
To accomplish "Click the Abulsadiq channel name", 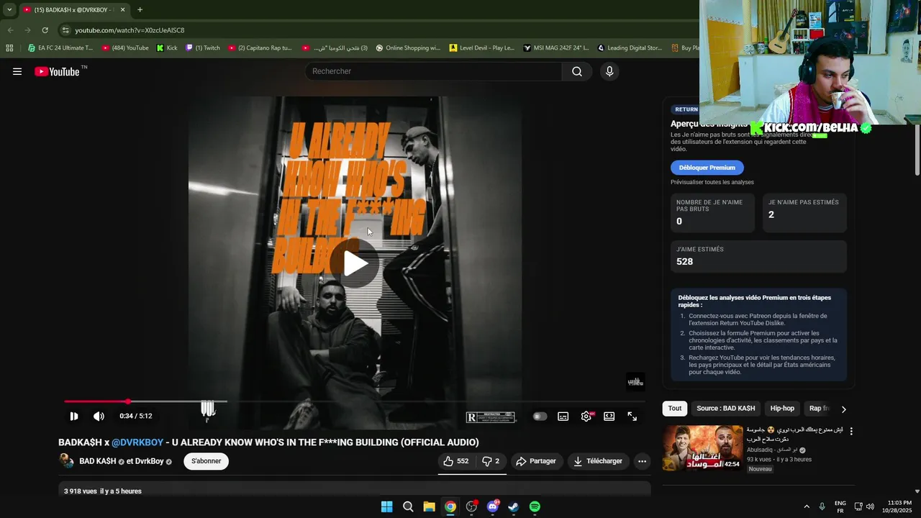I will [x=772, y=450].
